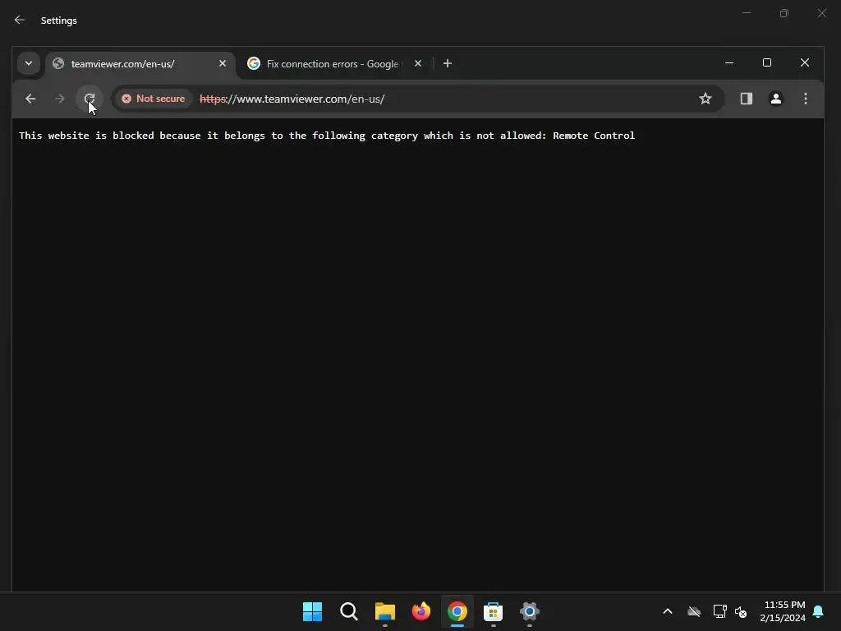
Task: Maximize the Chrome window
Action: point(767,62)
